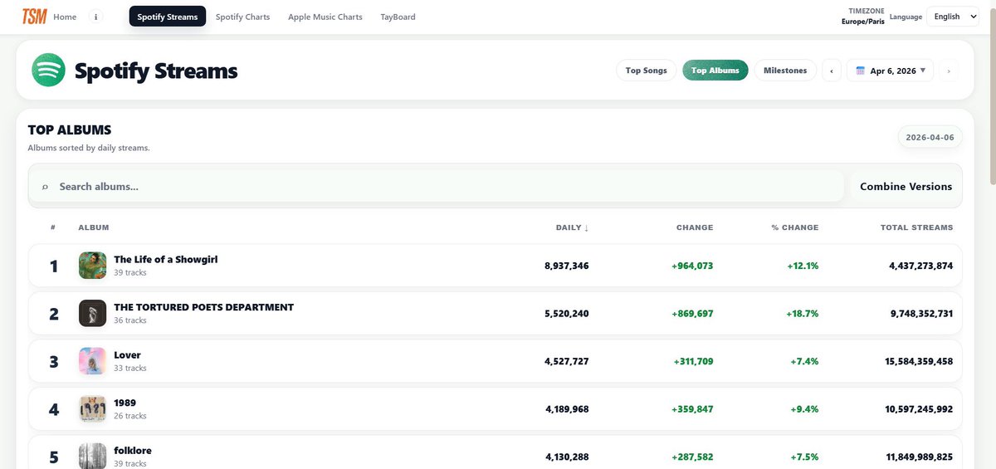Sort by the DAILY column header

point(573,227)
